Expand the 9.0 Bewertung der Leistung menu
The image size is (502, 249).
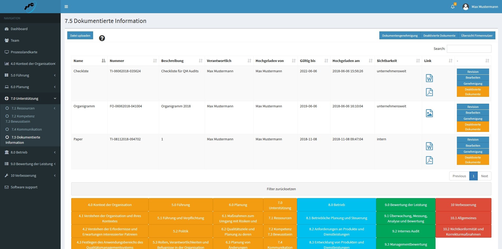point(30,164)
